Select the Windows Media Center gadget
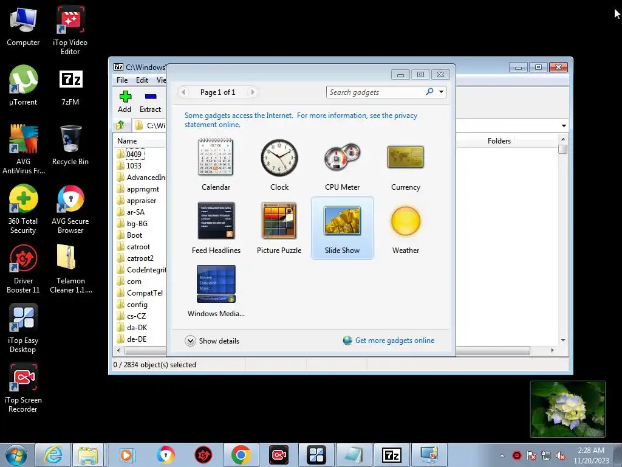The image size is (622, 467). pyautogui.click(x=216, y=291)
